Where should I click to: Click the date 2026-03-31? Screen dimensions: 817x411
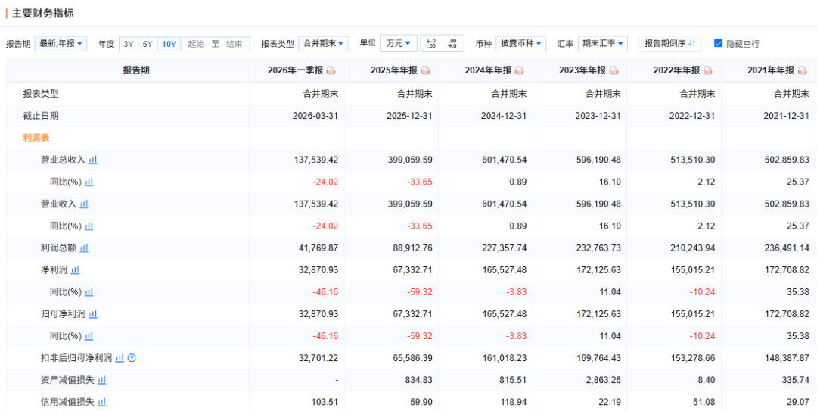tap(315, 116)
